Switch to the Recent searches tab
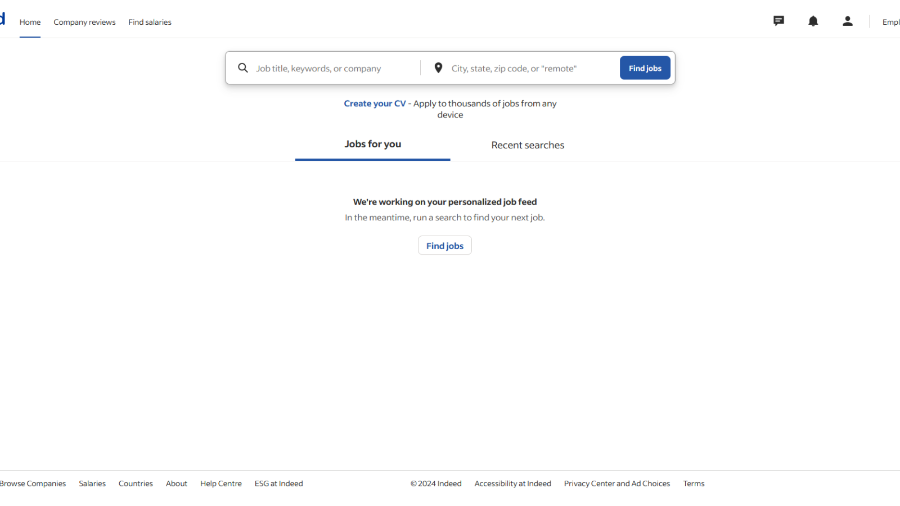This screenshot has width=900, height=506. click(x=527, y=145)
